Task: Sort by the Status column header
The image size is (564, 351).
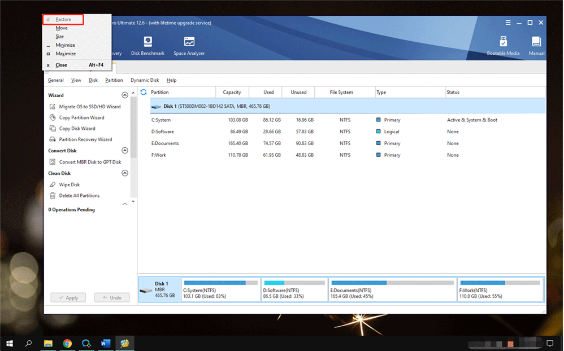Action: tap(495, 93)
